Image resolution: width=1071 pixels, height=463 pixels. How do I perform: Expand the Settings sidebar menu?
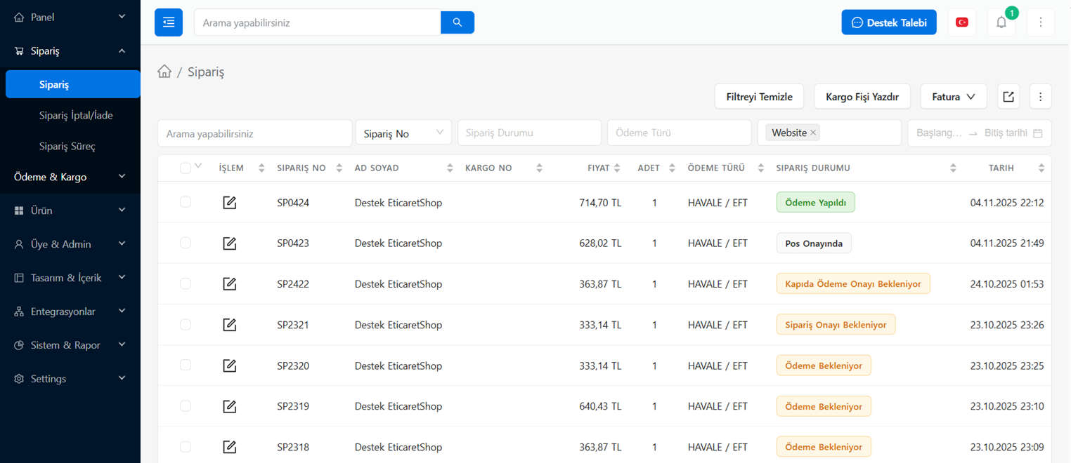point(70,379)
